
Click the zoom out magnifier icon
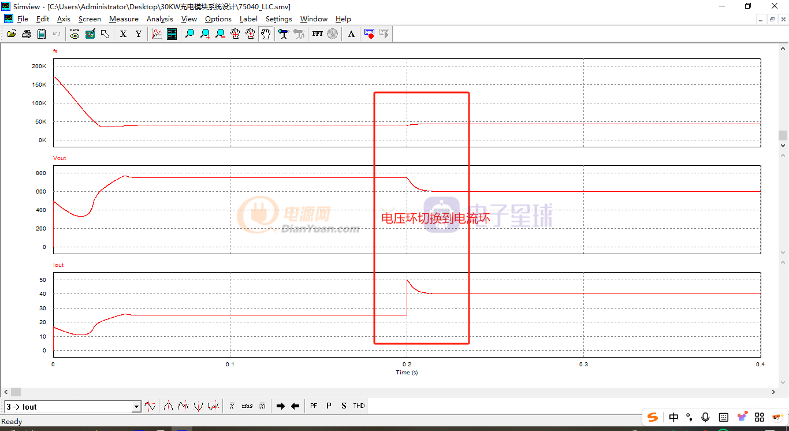[x=220, y=34]
